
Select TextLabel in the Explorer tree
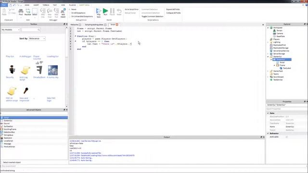pos(287,68)
